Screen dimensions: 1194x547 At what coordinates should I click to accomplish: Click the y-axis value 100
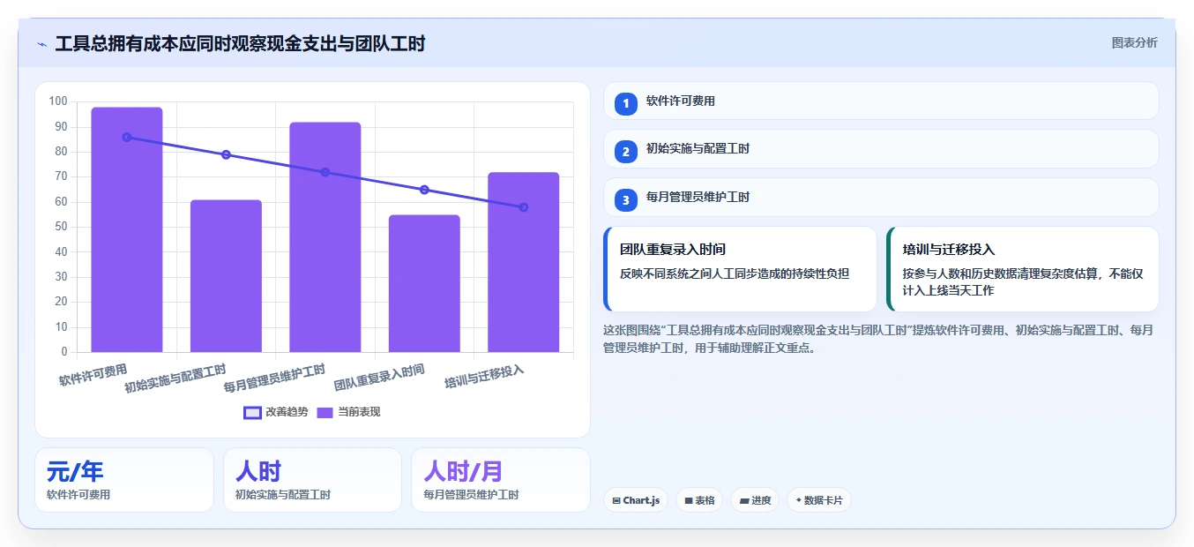click(58, 101)
